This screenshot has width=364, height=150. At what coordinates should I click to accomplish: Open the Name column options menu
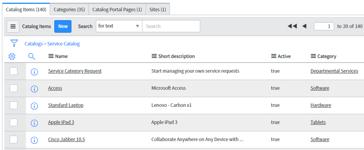point(51,56)
